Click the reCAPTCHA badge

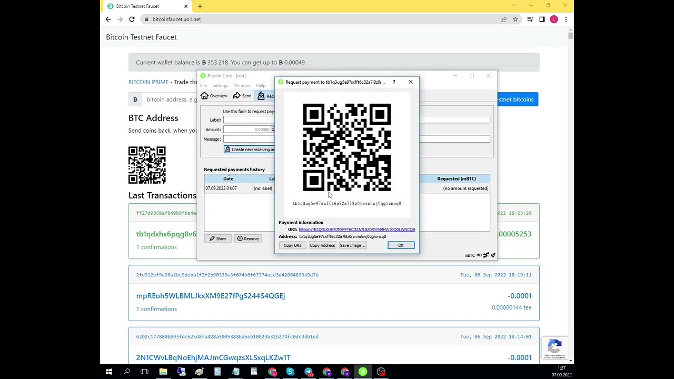(554, 348)
